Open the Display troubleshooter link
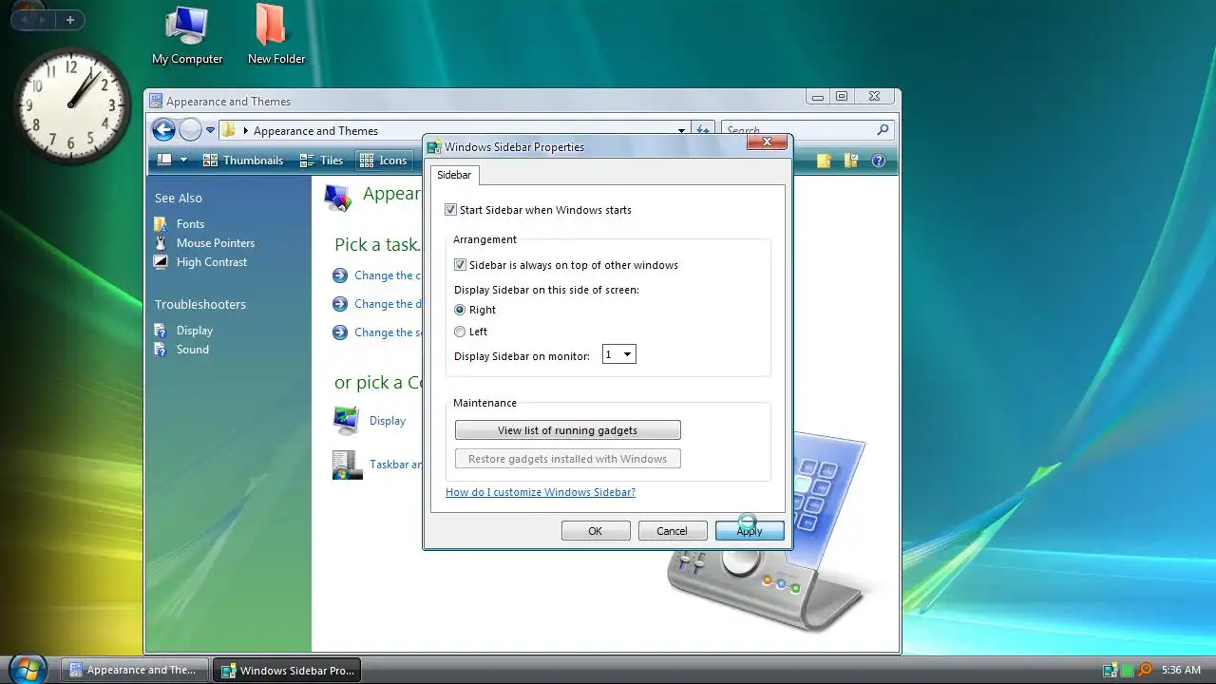 (x=195, y=331)
